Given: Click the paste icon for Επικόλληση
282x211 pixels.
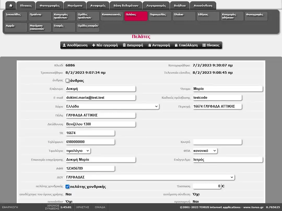Looking at the screenshot, I should point(177,45).
